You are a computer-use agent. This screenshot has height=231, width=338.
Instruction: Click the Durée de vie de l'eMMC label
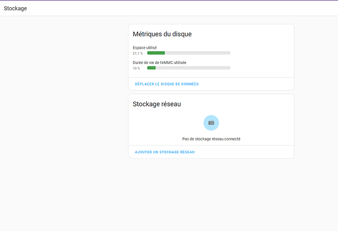[x=159, y=63]
